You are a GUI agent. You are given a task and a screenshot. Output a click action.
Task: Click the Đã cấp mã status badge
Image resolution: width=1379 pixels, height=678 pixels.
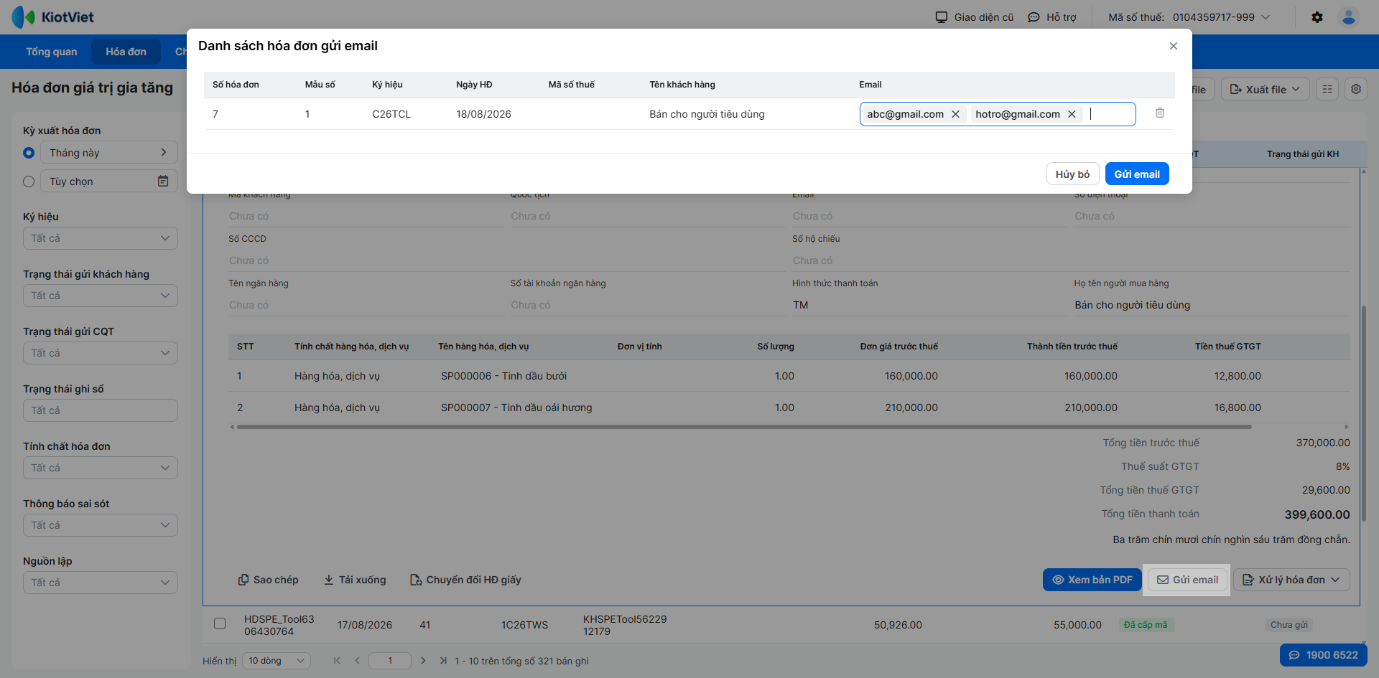(1146, 625)
